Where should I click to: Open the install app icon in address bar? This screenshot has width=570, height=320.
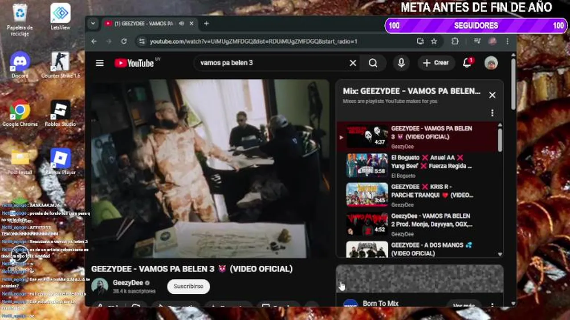point(420,41)
